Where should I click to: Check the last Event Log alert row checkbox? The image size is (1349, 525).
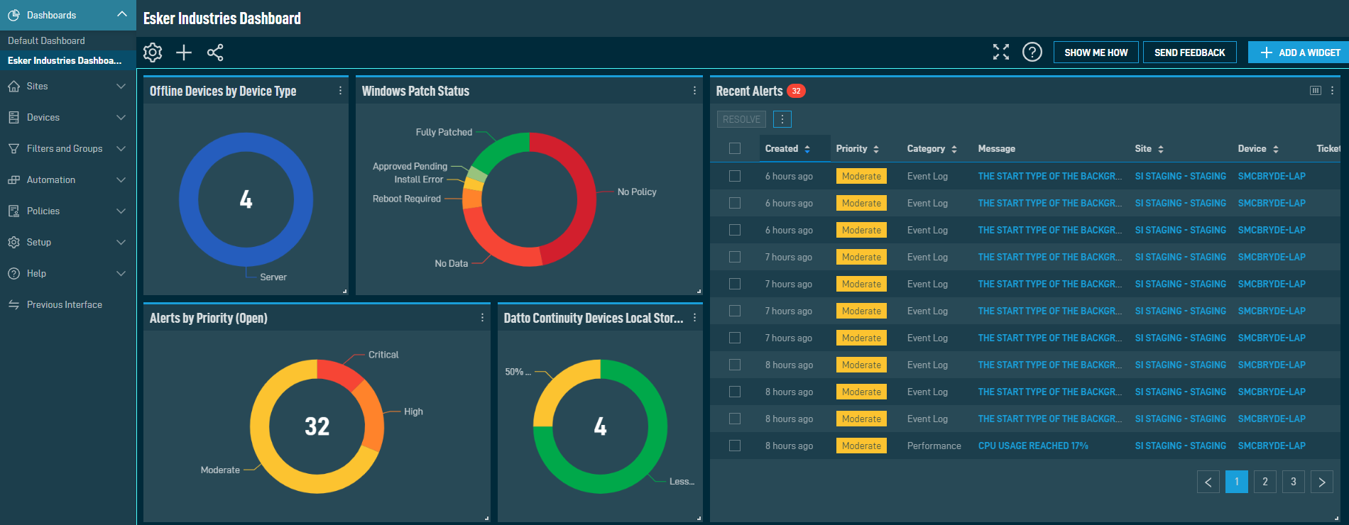click(x=735, y=419)
